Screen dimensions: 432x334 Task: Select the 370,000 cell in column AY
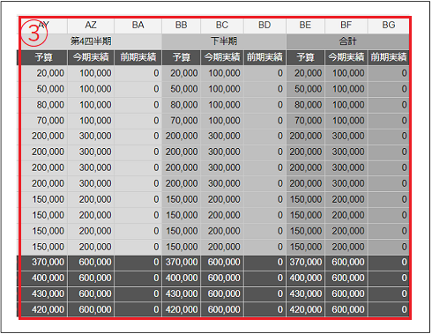click(44, 263)
